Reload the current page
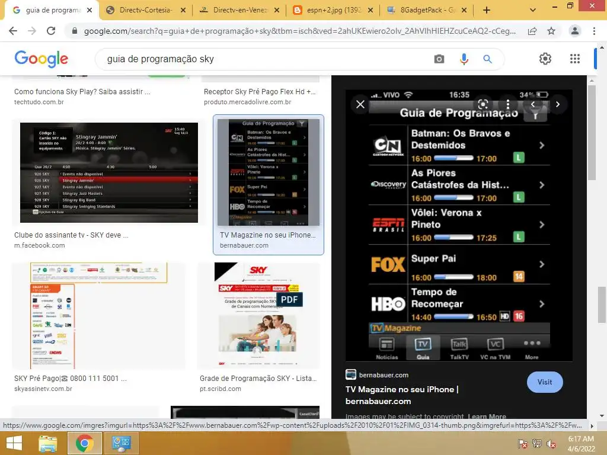This screenshot has height=455, width=607. pyautogui.click(x=51, y=31)
